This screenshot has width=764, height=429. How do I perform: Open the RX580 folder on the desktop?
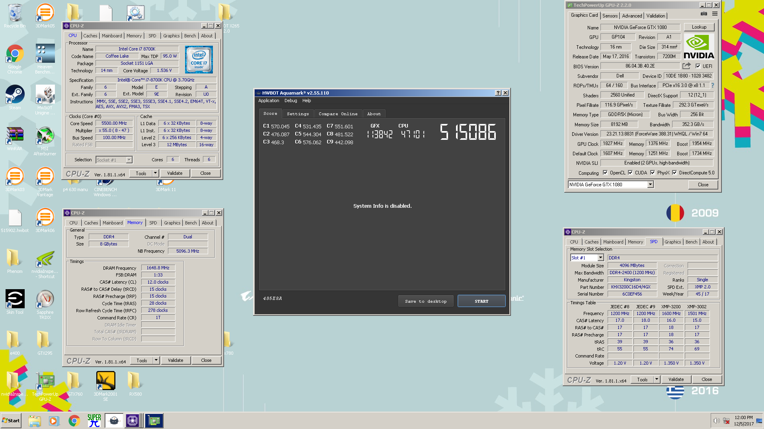tap(135, 384)
